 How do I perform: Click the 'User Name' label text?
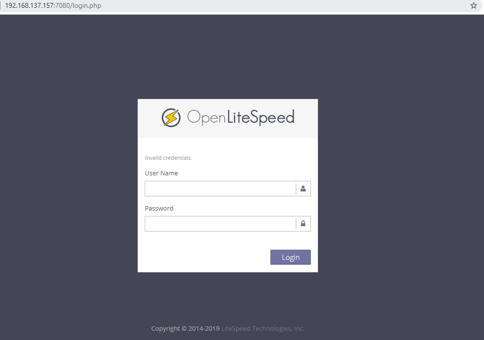coord(161,173)
